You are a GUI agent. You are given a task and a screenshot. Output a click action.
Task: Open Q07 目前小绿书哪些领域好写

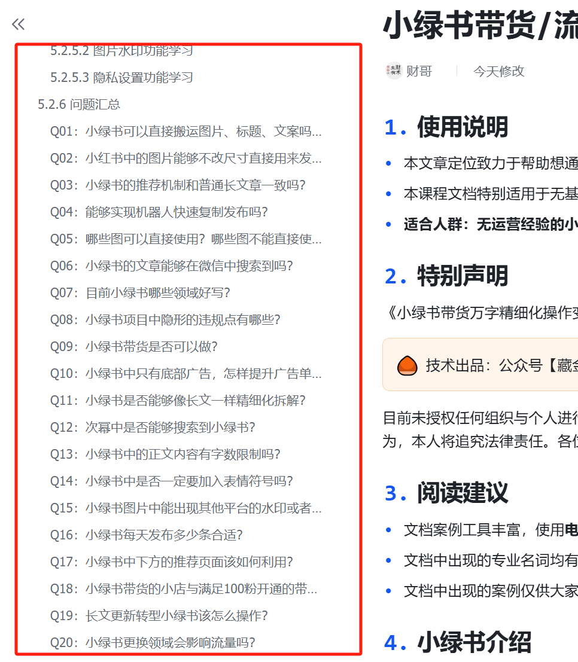pos(140,293)
